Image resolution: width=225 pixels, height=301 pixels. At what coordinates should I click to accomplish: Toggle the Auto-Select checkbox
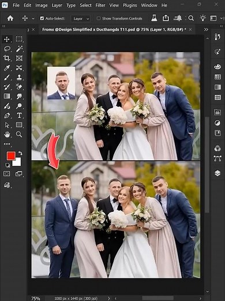pos(42,19)
